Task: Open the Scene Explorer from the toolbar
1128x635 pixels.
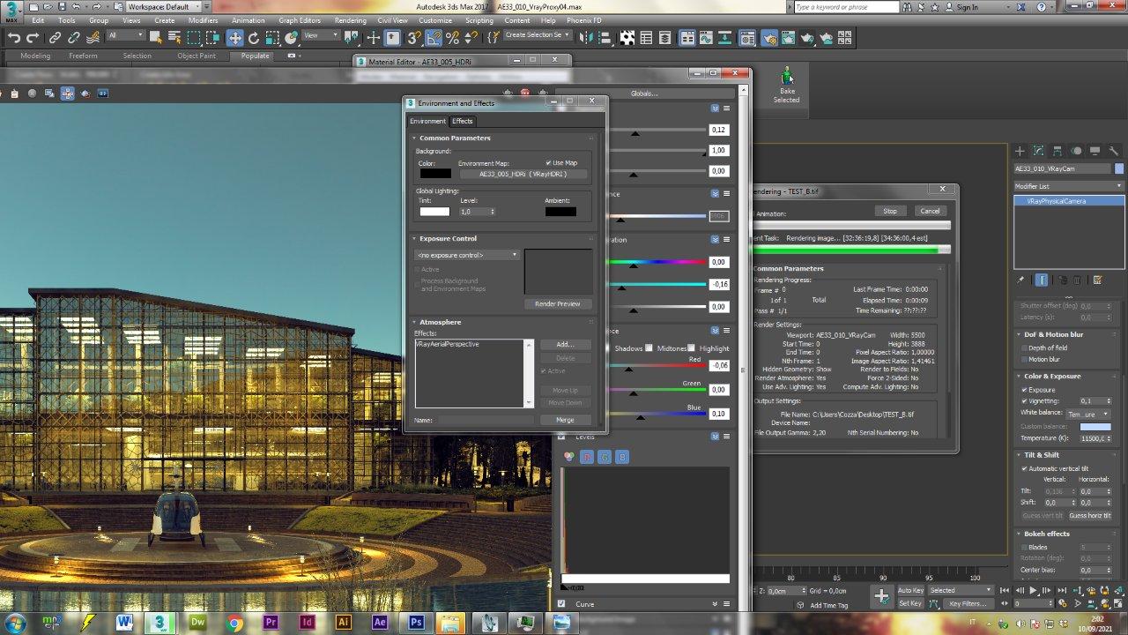Action: 646,38
